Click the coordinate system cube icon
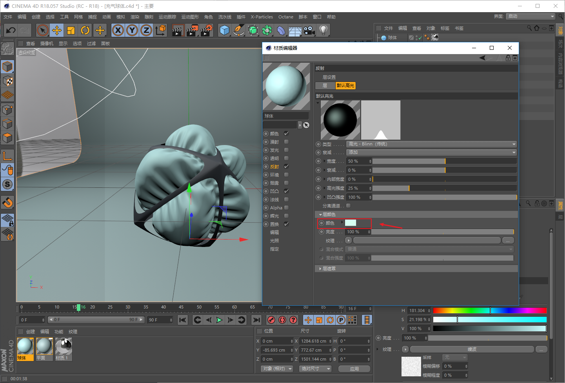The image size is (565, 383). (x=160, y=30)
